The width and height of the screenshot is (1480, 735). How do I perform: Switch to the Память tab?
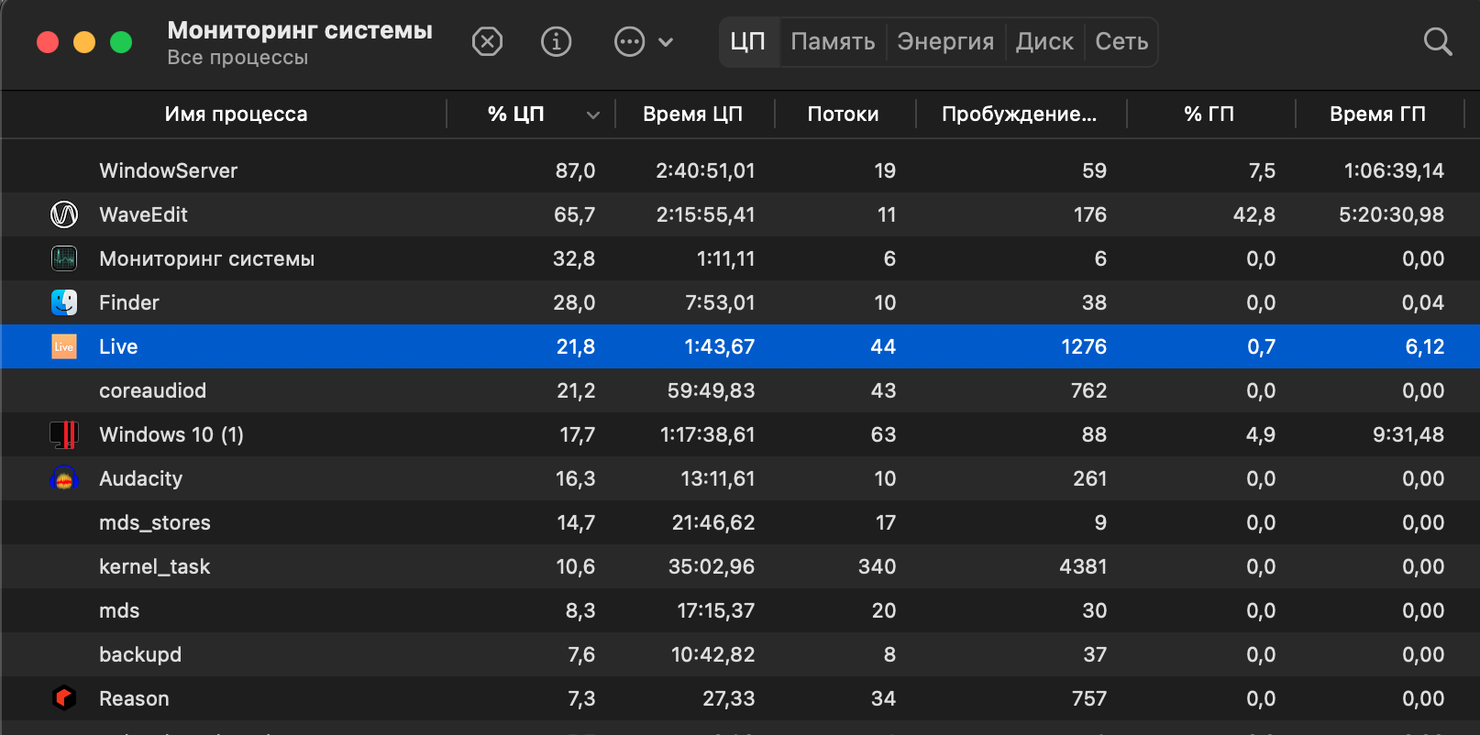click(x=833, y=41)
